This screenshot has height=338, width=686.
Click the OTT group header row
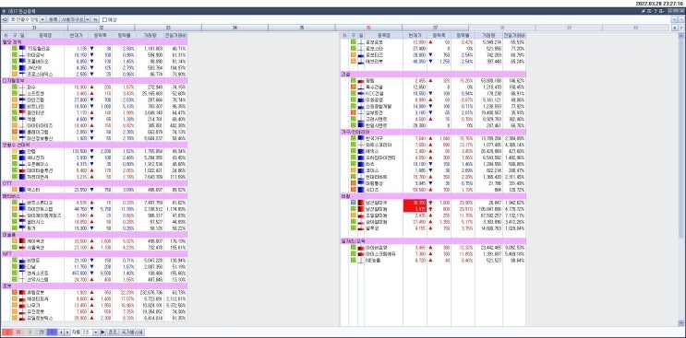coord(94,183)
